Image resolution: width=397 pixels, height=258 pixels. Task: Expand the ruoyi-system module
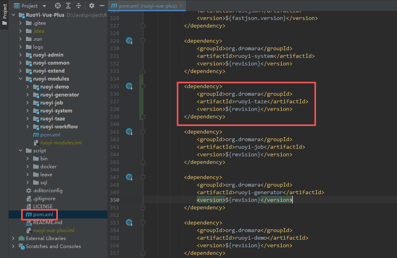click(28, 110)
